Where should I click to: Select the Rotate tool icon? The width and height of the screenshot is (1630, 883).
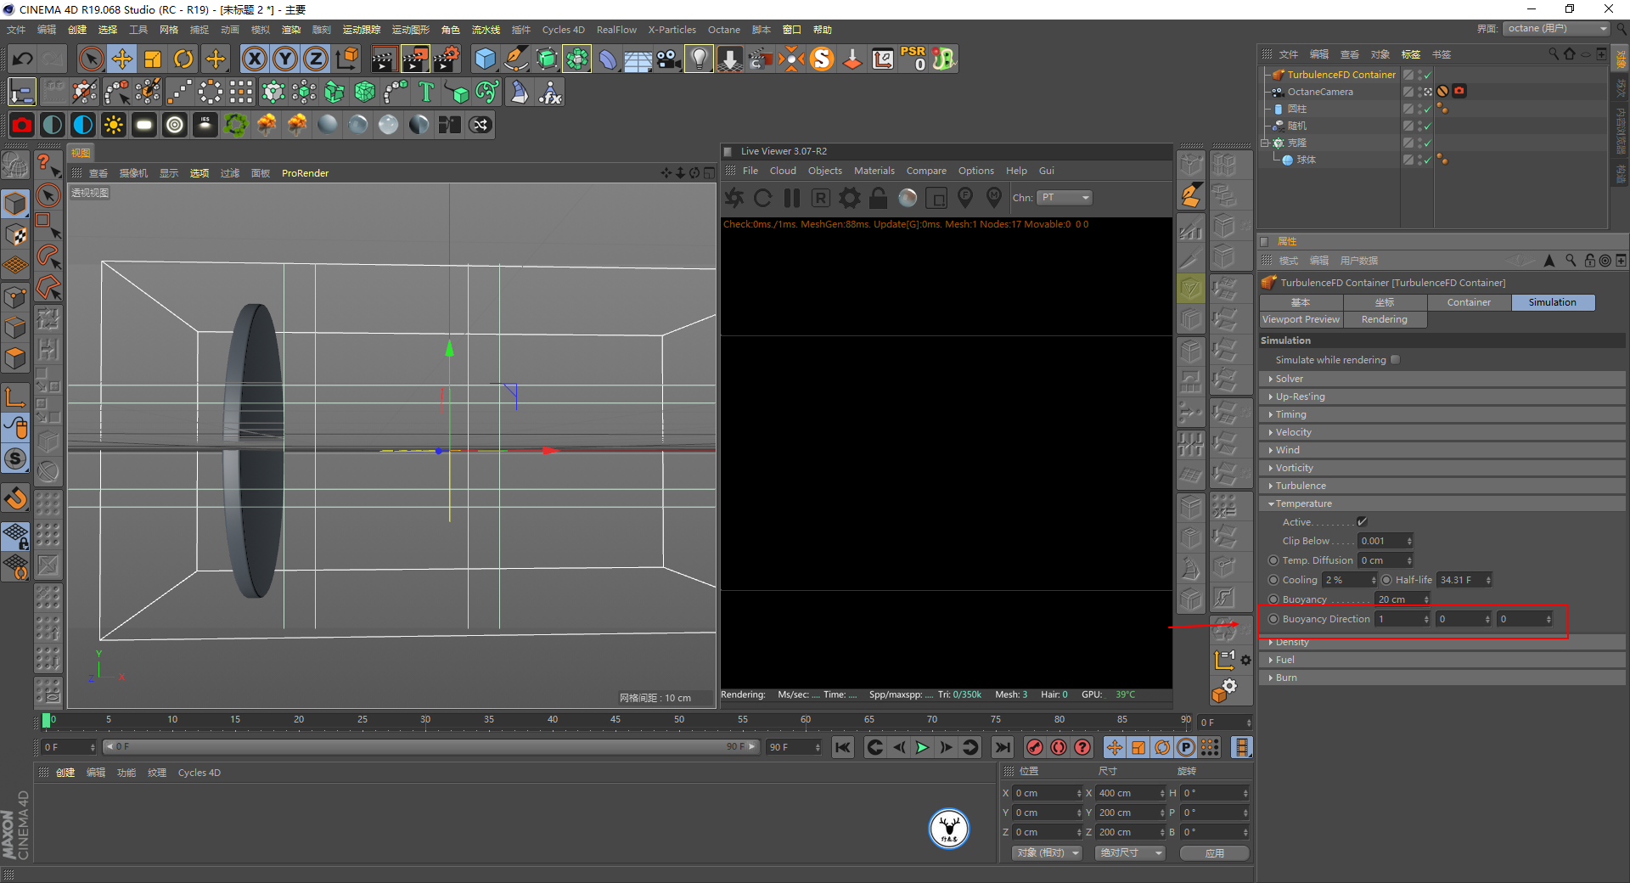(183, 59)
